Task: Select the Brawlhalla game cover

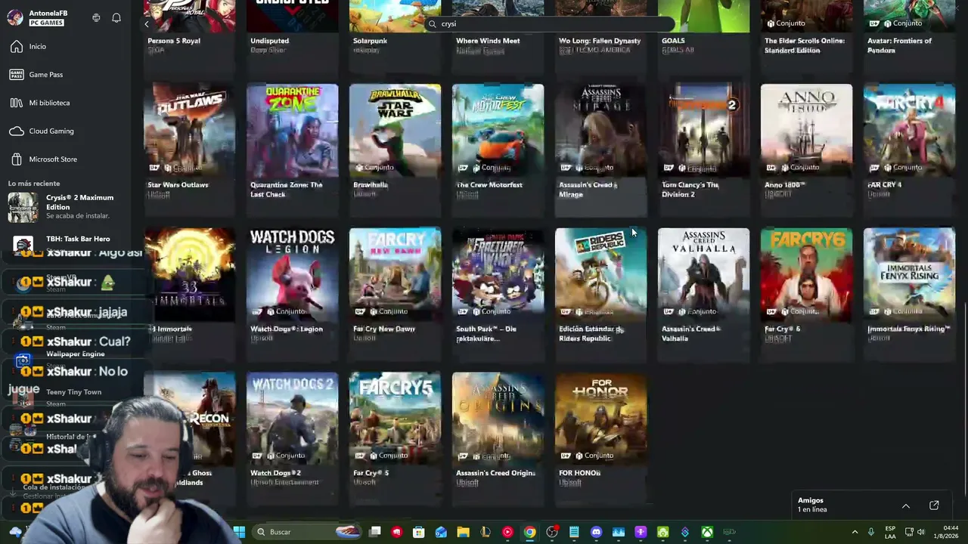Action: click(395, 130)
